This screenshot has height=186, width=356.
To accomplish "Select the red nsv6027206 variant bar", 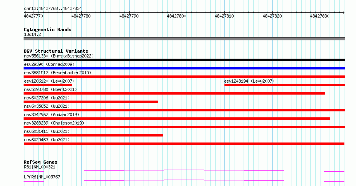I will coord(91,102).
